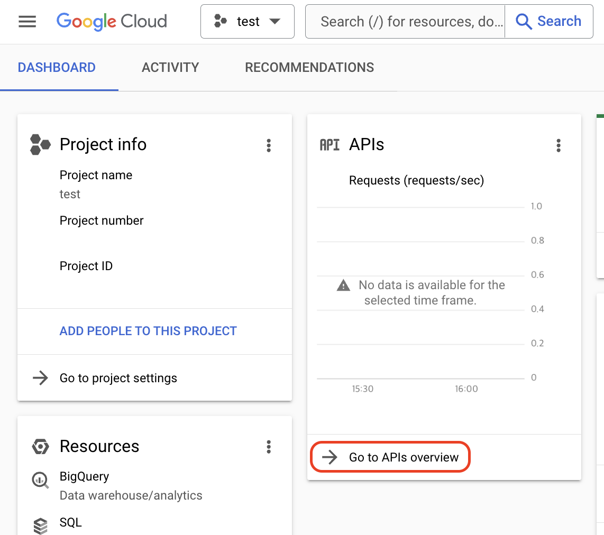Open the hamburger navigation menu
Image resolution: width=604 pixels, height=535 pixels.
point(27,22)
